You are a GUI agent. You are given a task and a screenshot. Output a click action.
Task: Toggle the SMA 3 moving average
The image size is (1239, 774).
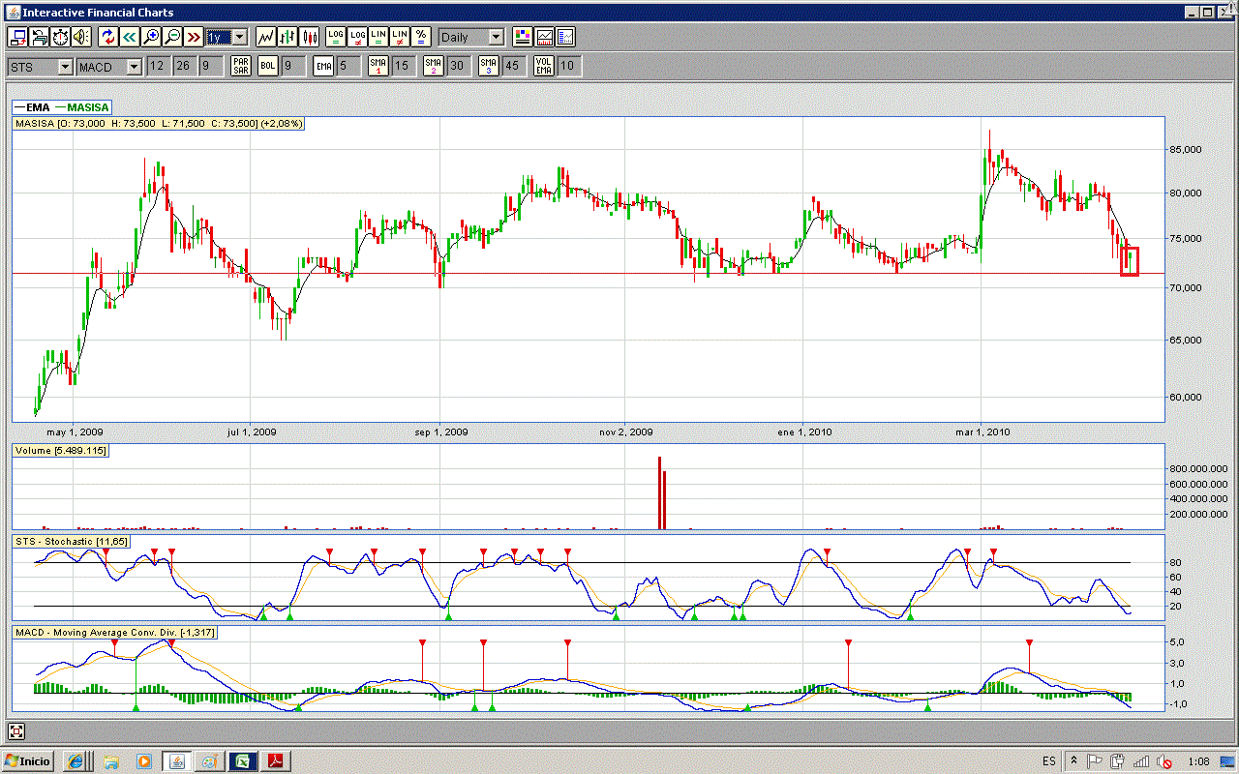(489, 66)
